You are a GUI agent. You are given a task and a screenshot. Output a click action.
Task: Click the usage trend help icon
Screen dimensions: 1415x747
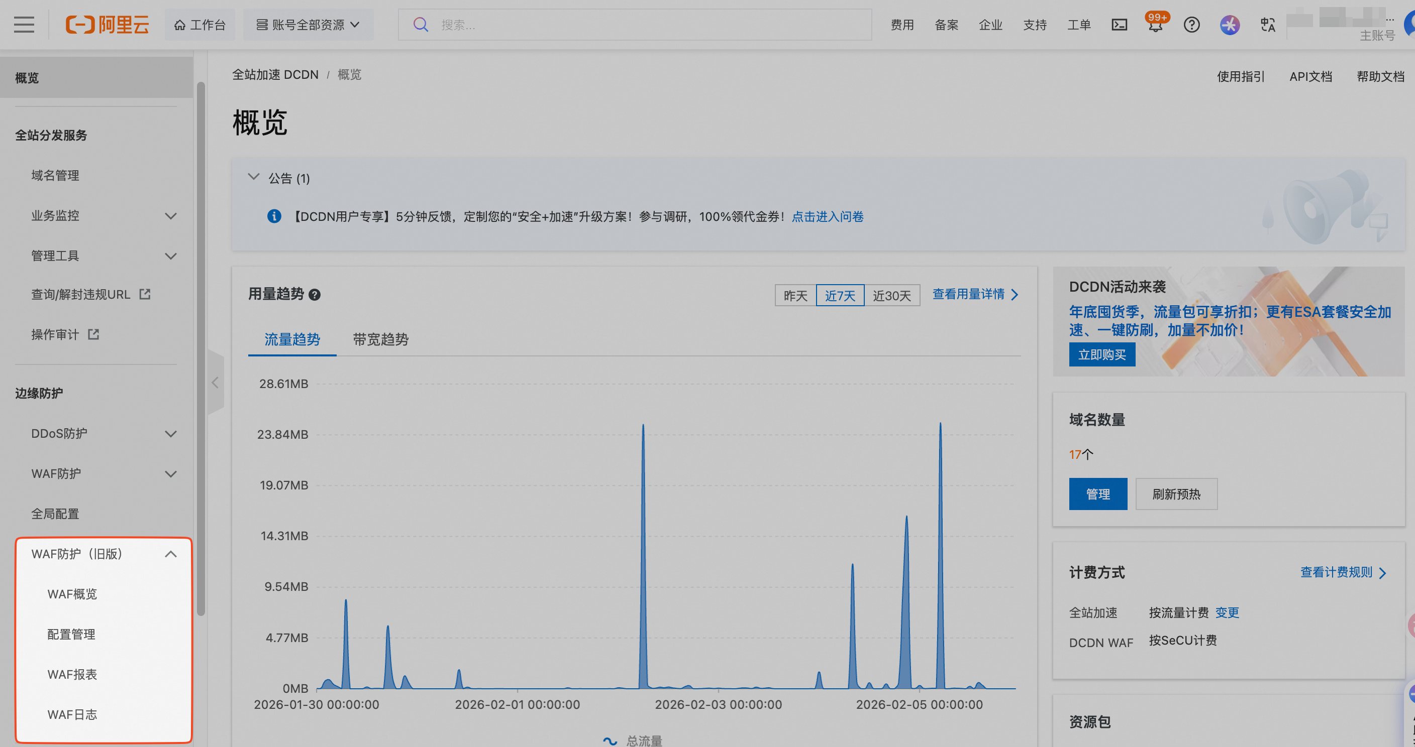point(315,295)
